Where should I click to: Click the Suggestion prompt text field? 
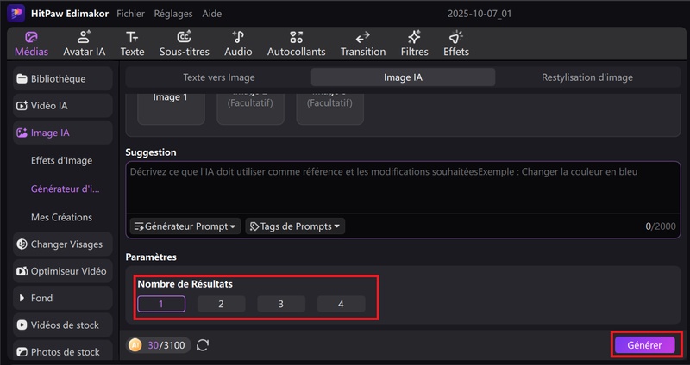[x=404, y=194]
